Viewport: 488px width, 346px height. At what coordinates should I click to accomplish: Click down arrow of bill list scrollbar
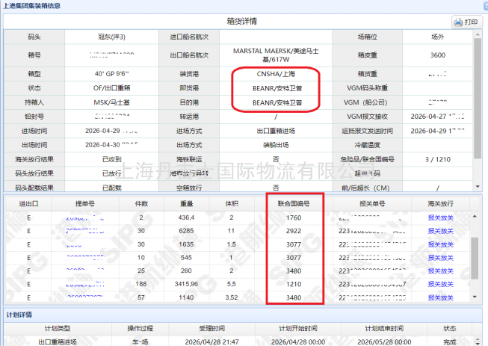tap(475, 297)
